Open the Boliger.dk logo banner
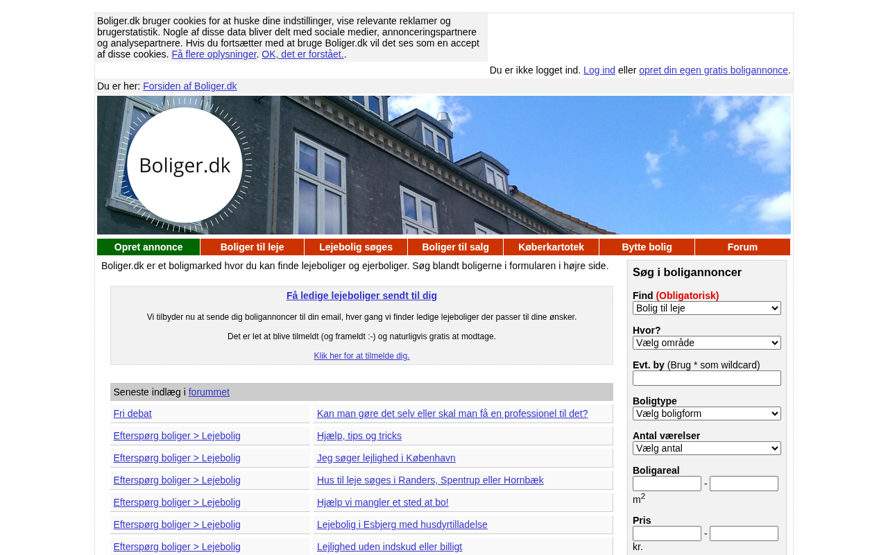Image resolution: width=888 pixels, height=555 pixels. 444,165
